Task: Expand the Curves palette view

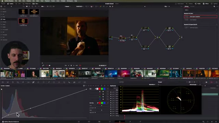Action: click(x=102, y=86)
